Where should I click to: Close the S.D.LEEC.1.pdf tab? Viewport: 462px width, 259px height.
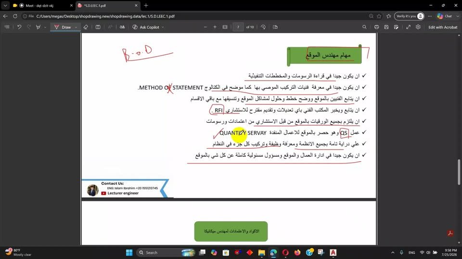coord(136,6)
